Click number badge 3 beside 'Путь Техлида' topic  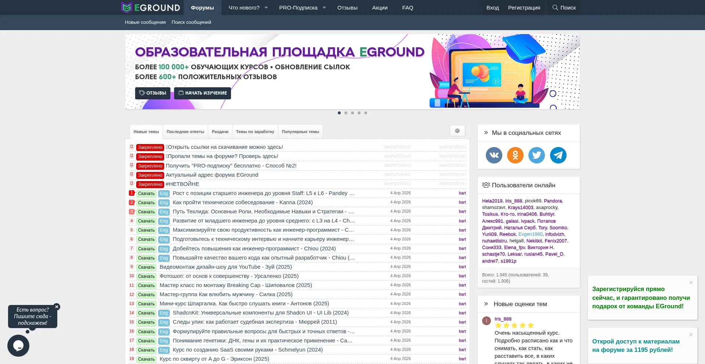coord(131,212)
